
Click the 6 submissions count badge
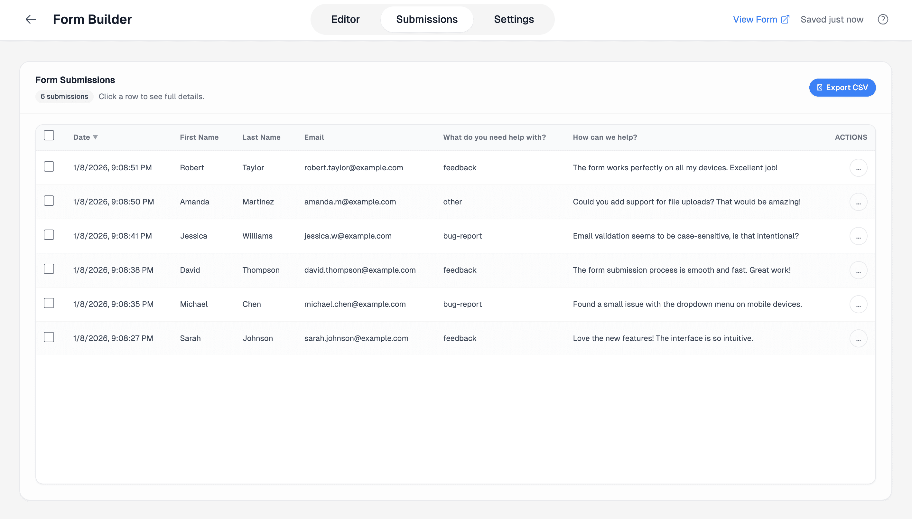point(64,96)
